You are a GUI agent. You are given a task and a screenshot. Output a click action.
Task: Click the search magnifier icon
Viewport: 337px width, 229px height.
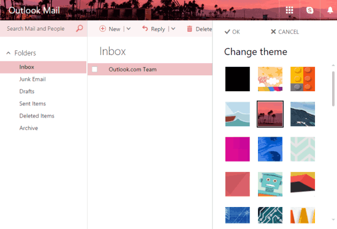[79, 28]
